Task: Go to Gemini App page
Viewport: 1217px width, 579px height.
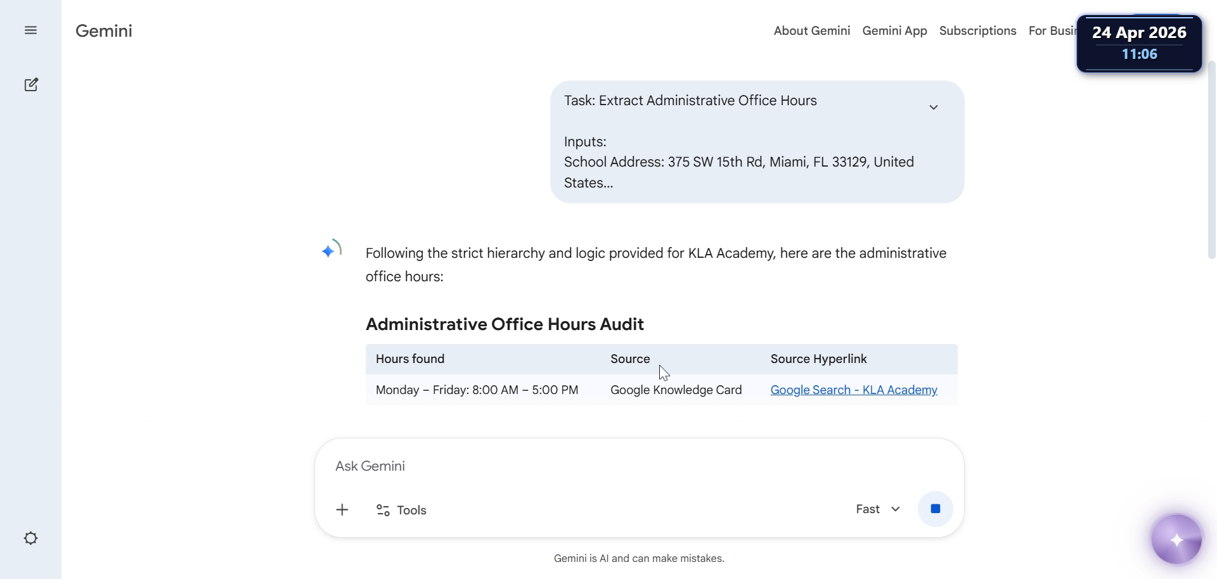Action: pos(894,31)
